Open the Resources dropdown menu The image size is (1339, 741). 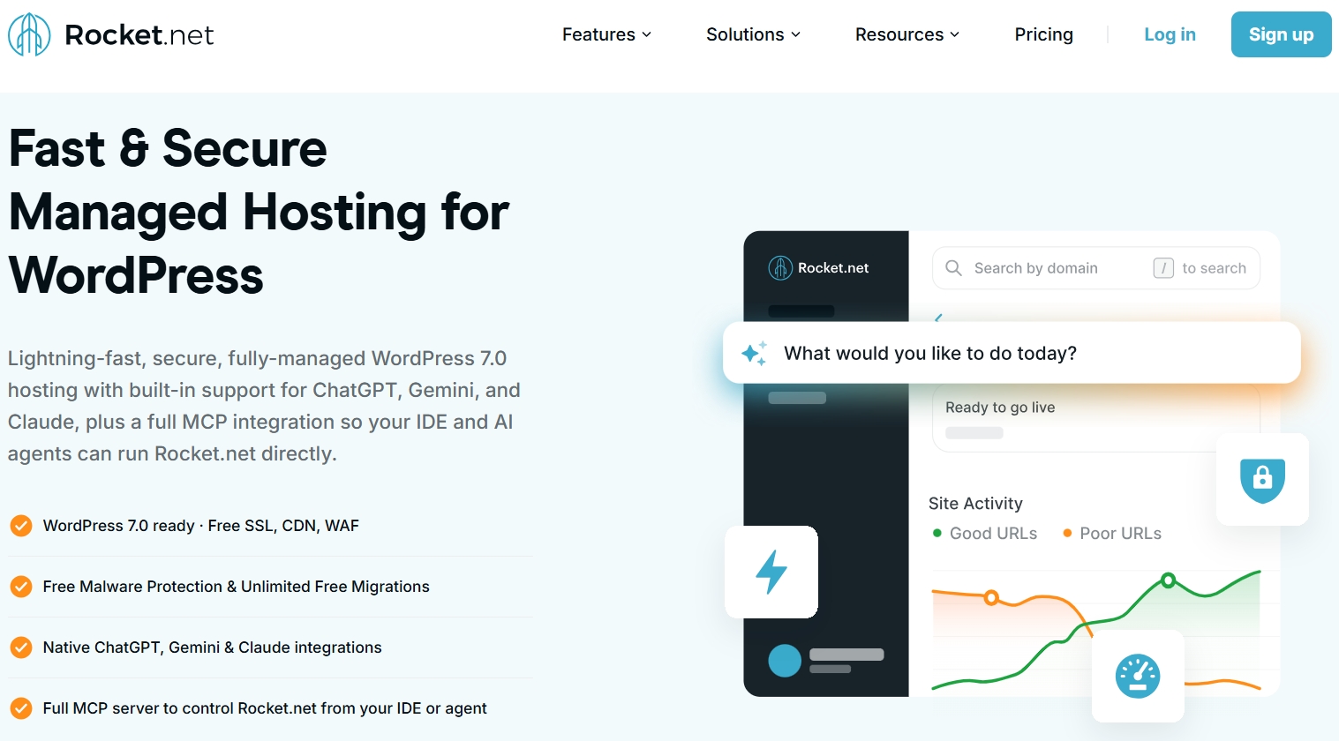(906, 34)
